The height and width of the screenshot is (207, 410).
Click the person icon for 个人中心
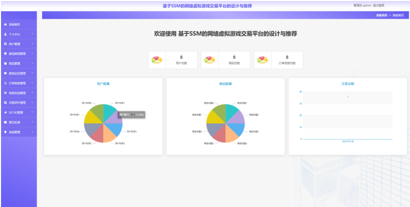(5, 34)
